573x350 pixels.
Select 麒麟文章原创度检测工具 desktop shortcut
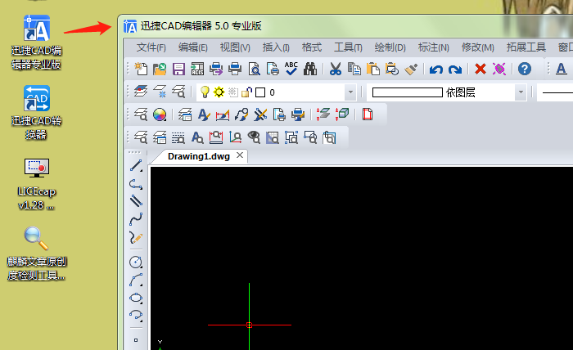36,254
